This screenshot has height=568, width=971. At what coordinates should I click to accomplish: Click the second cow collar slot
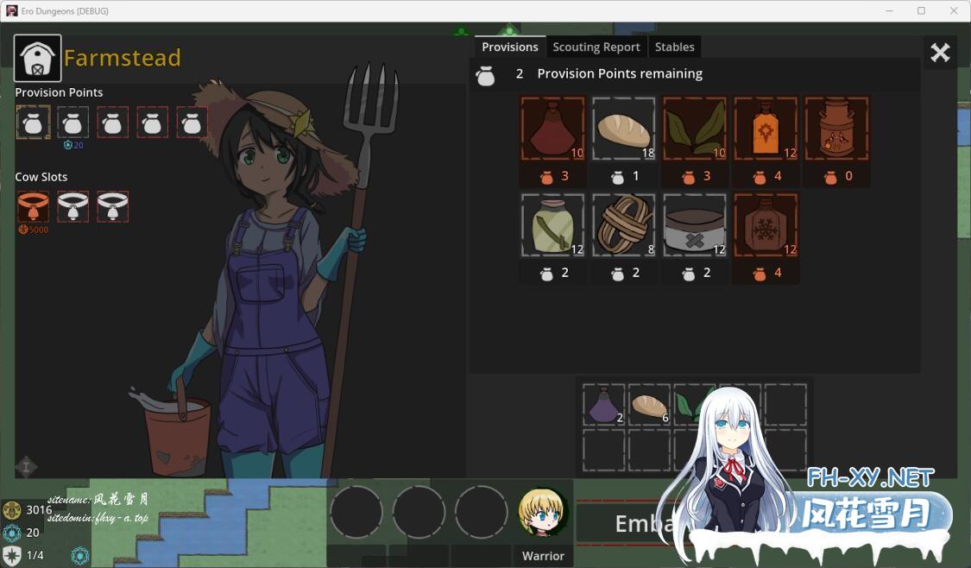pos(73,206)
